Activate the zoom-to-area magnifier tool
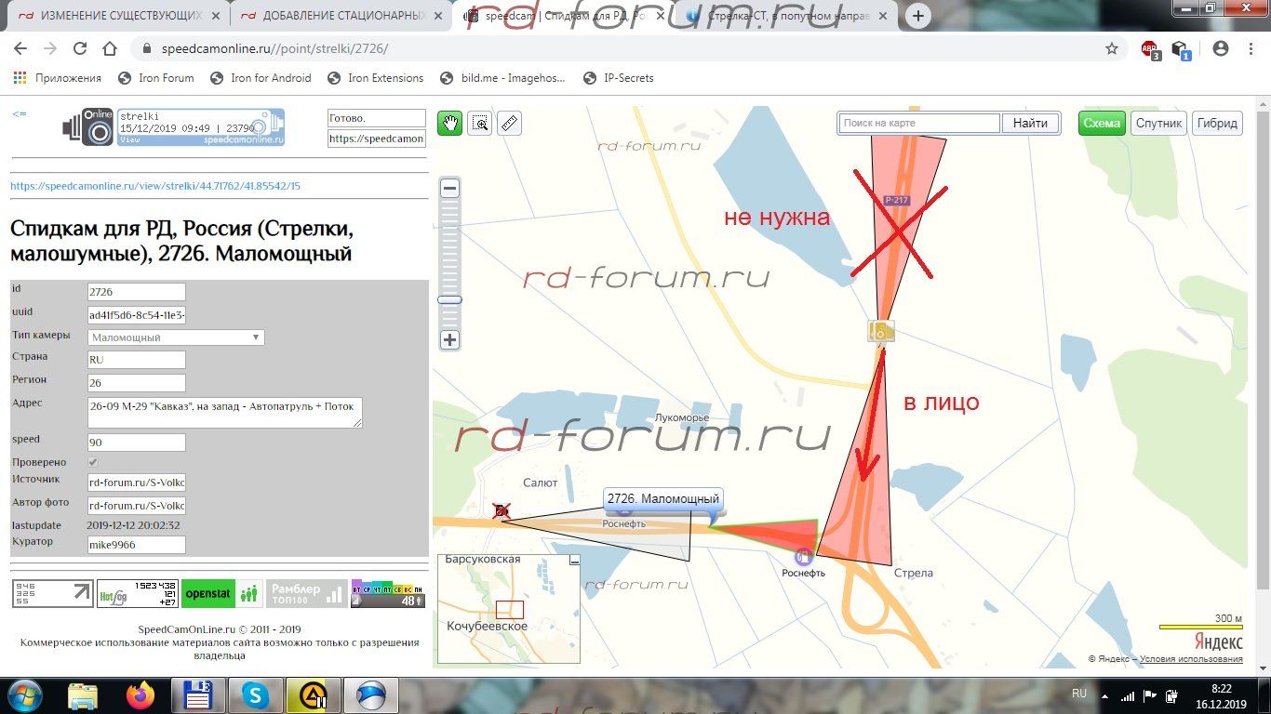 (x=480, y=124)
